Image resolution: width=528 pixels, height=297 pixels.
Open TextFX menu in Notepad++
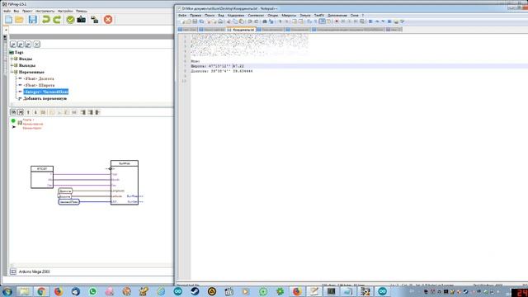[x=319, y=16]
